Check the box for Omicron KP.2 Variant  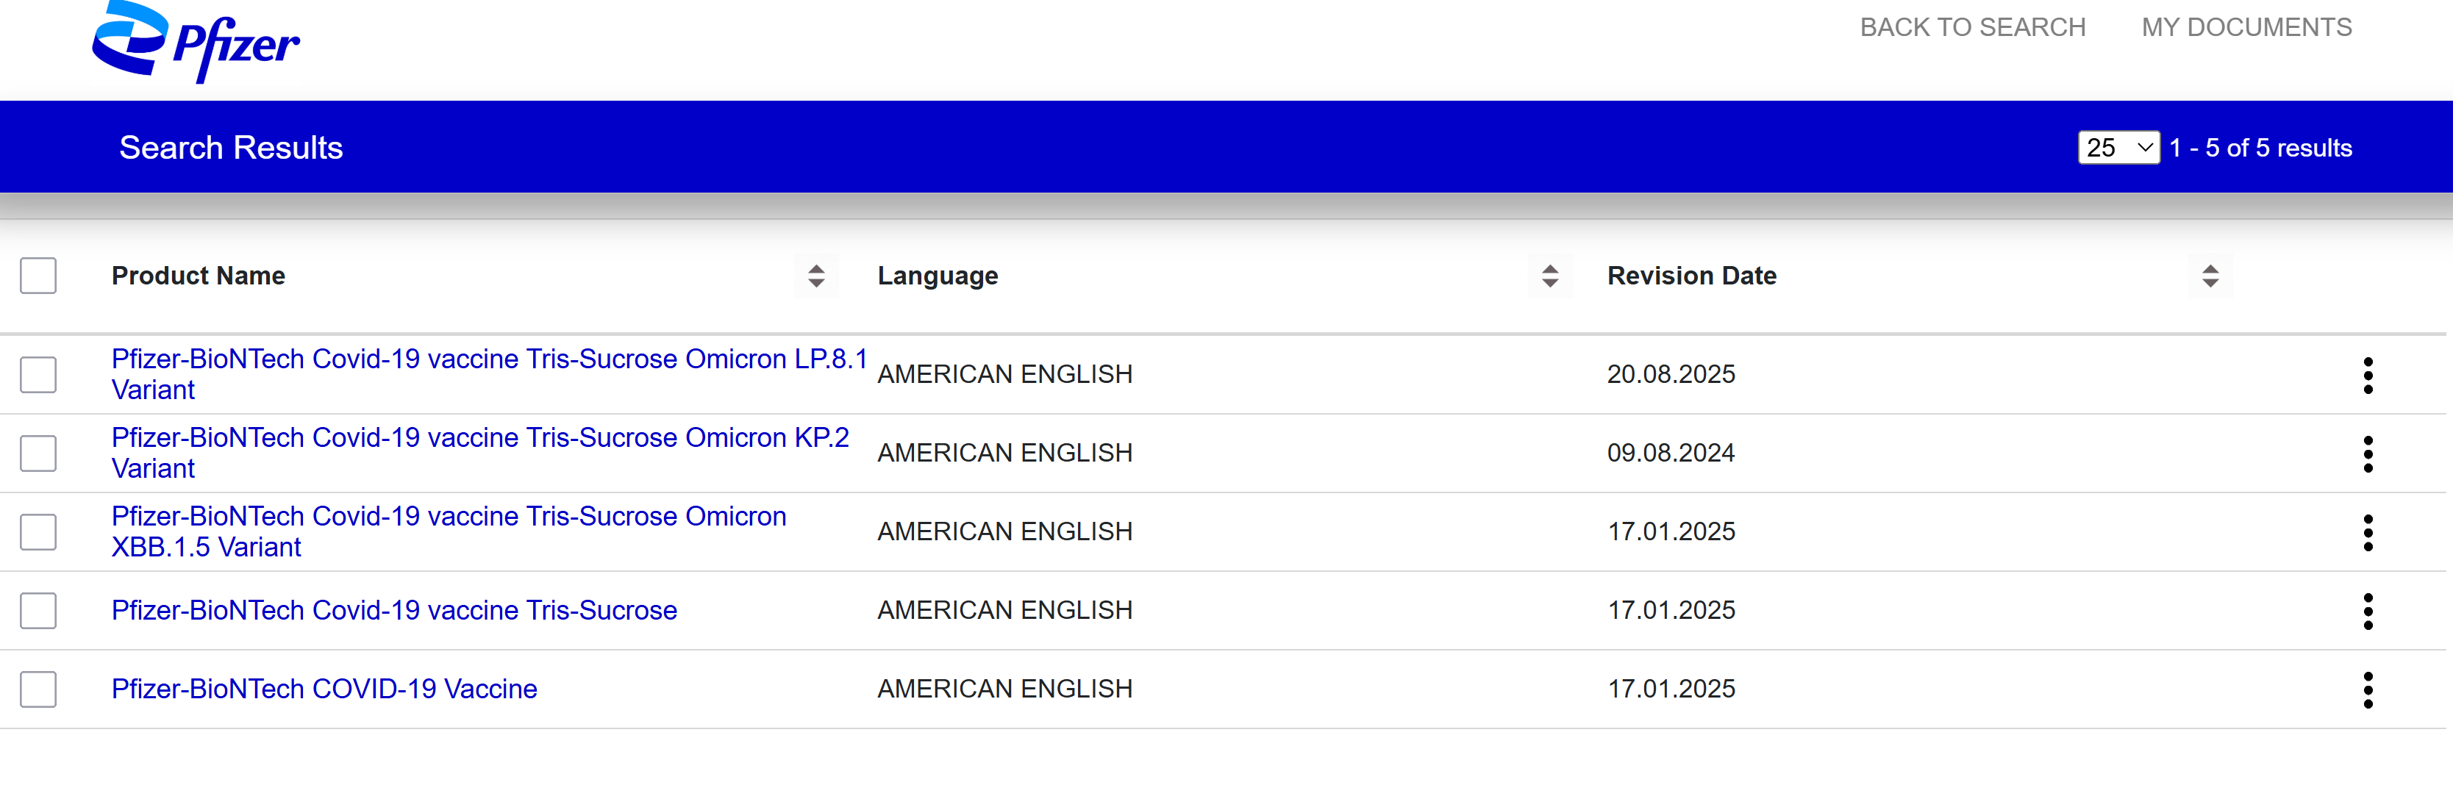point(38,454)
